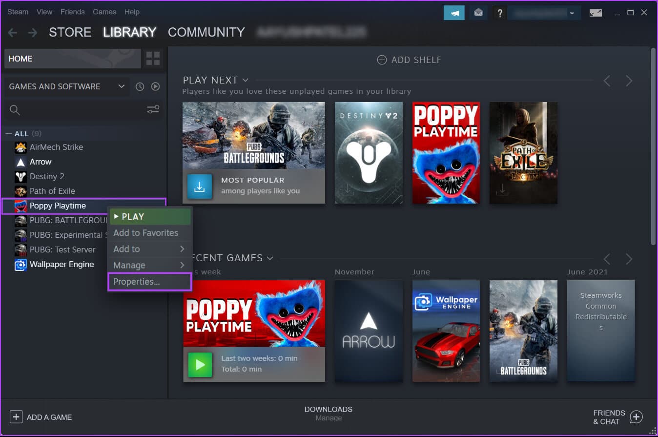Click AirMech Strike game icon

pyautogui.click(x=21, y=147)
